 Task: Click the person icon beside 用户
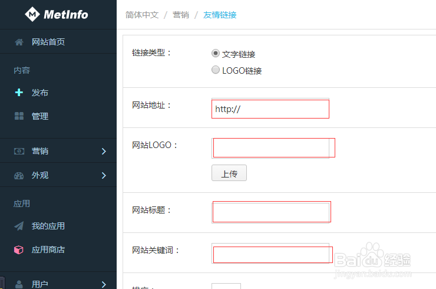[19, 284]
